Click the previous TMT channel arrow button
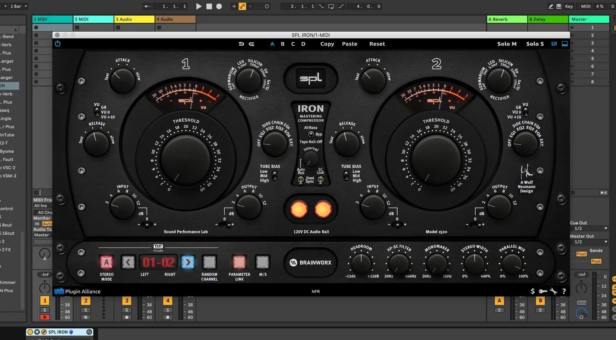616x340 pixels. (128, 262)
